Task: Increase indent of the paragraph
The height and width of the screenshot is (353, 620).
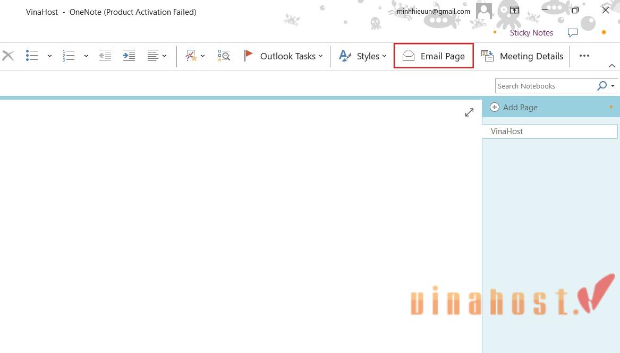Action: (x=129, y=56)
